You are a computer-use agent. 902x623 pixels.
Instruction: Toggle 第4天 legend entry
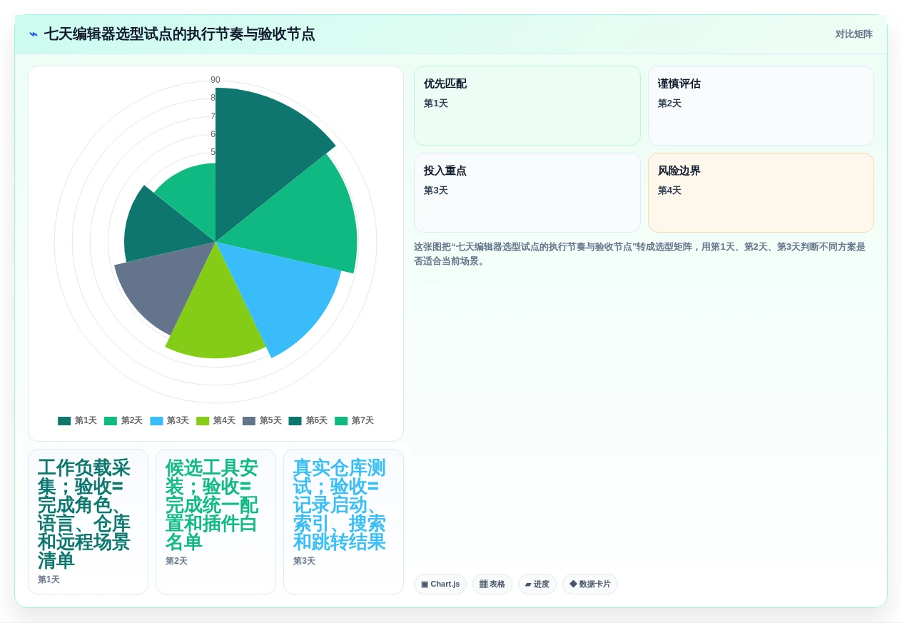click(216, 421)
